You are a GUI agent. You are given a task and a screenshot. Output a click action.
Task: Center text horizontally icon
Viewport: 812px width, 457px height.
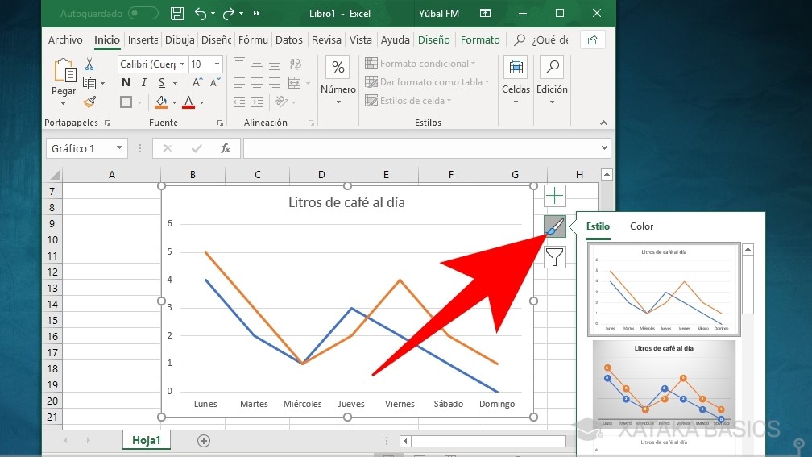[257, 82]
